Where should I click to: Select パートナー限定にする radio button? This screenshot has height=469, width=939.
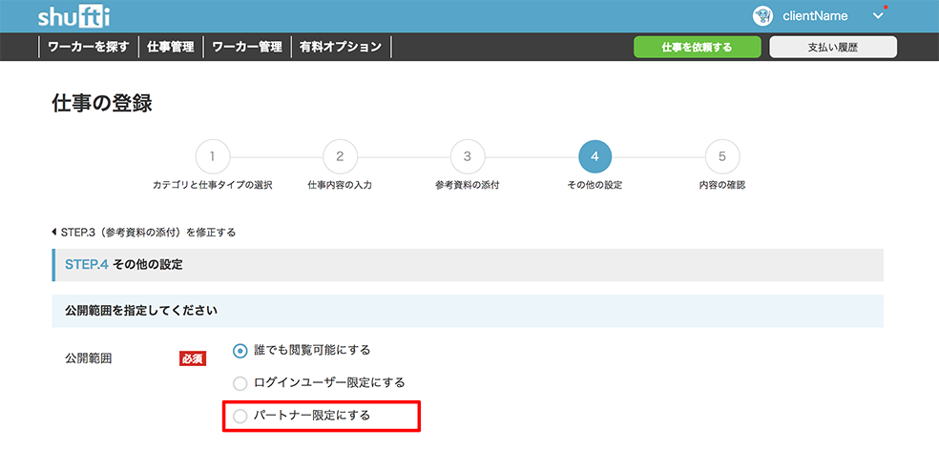240,417
